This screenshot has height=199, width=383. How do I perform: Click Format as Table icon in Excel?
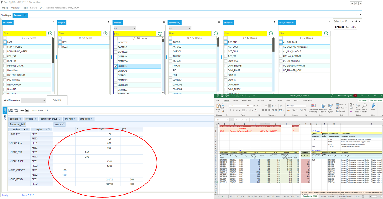click(x=323, y=106)
